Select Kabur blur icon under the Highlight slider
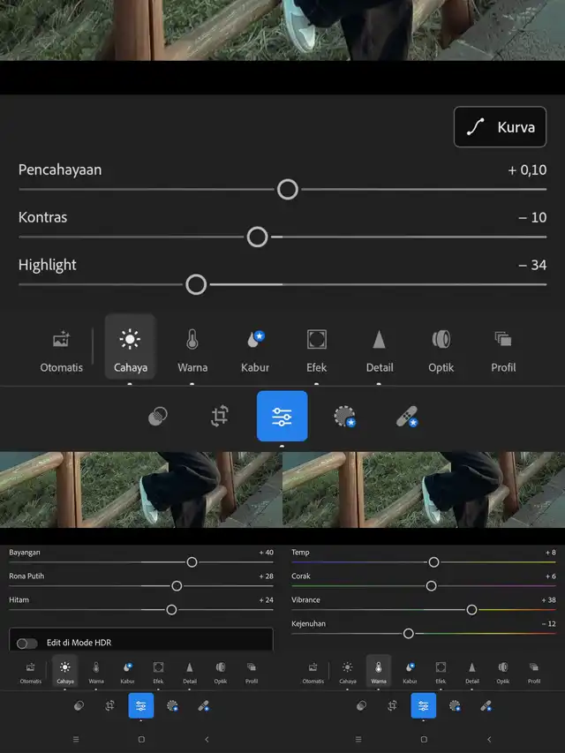 point(255,348)
